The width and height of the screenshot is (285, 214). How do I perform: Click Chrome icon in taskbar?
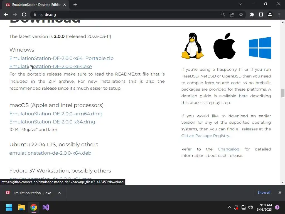pos(34,207)
